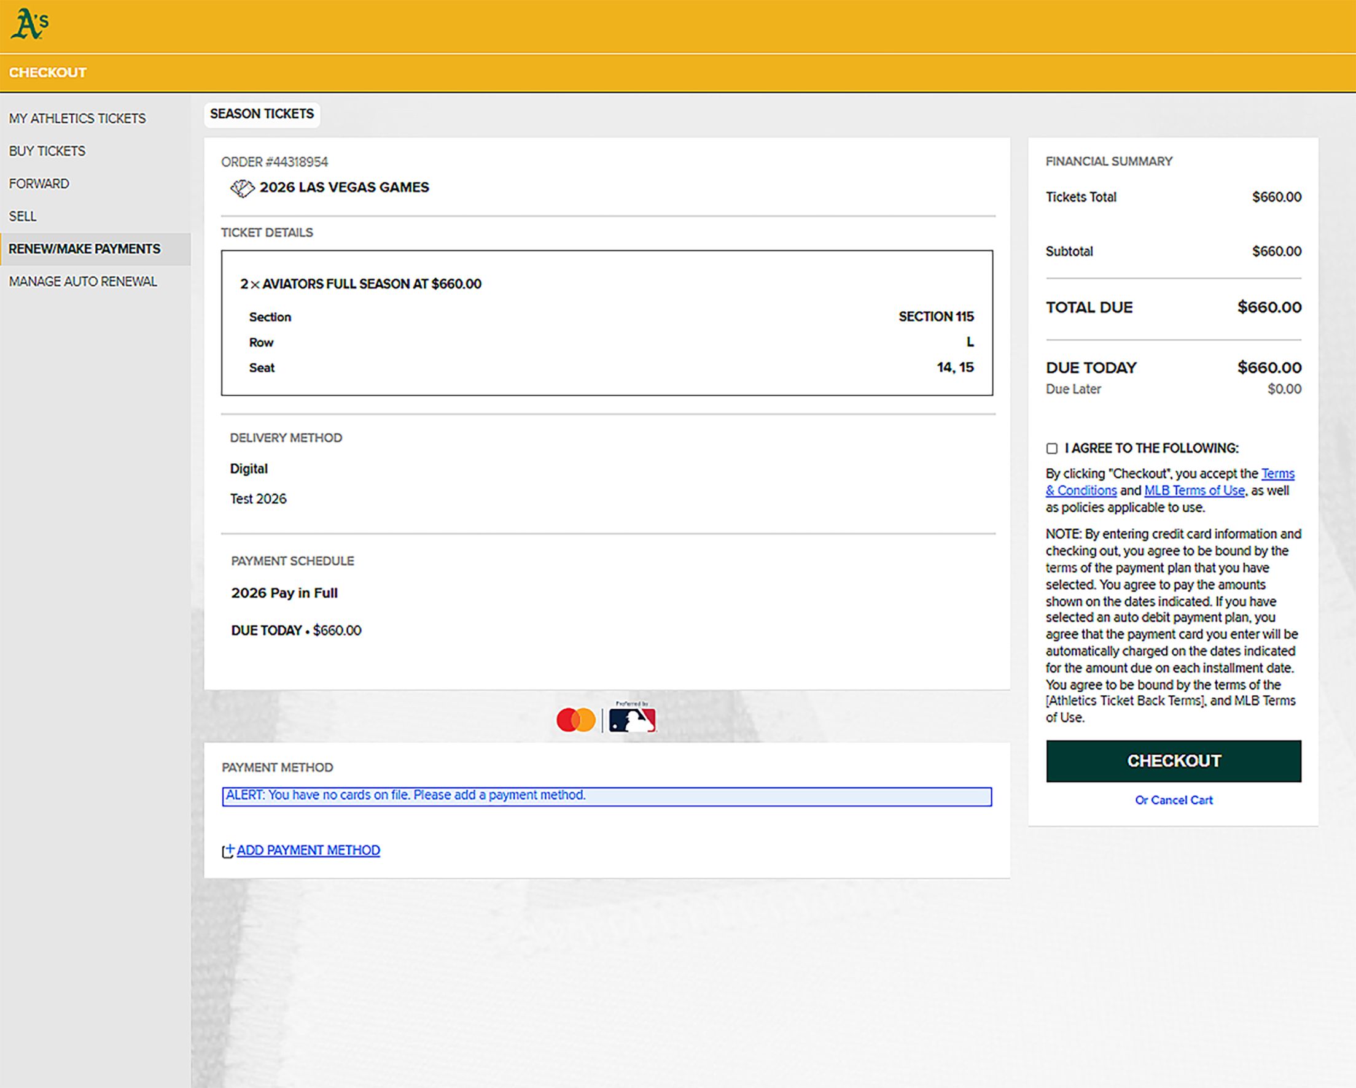This screenshot has width=1356, height=1088.
Task: Select the Season Tickets tab
Action: pos(262,114)
